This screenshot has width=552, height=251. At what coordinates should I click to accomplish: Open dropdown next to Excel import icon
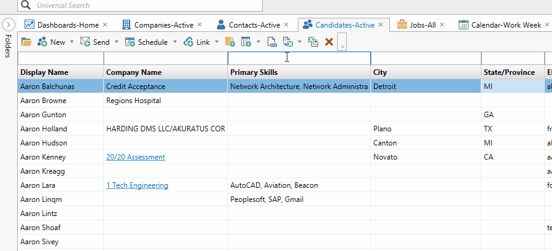pyautogui.click(x=300, y=42)
